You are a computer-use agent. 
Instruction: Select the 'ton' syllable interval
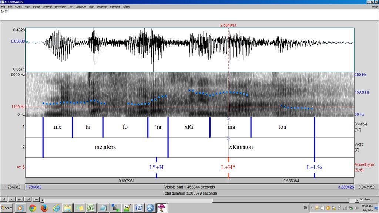coord(282,127)
